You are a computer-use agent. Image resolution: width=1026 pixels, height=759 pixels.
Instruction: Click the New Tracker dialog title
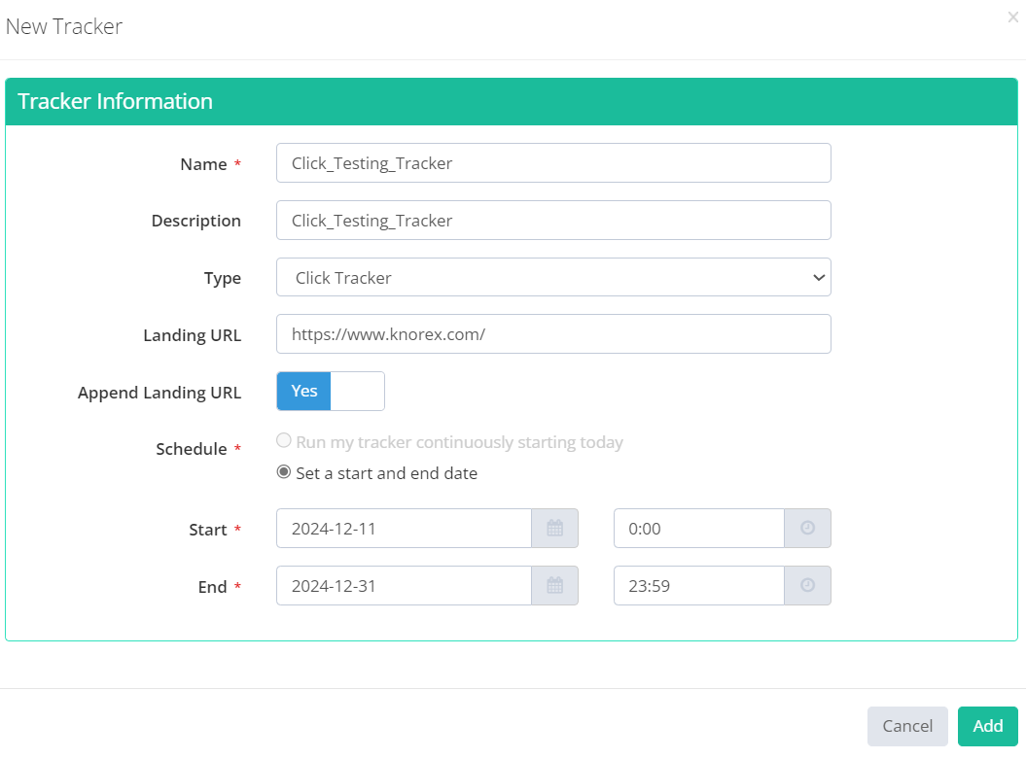[x=64, y=26]
